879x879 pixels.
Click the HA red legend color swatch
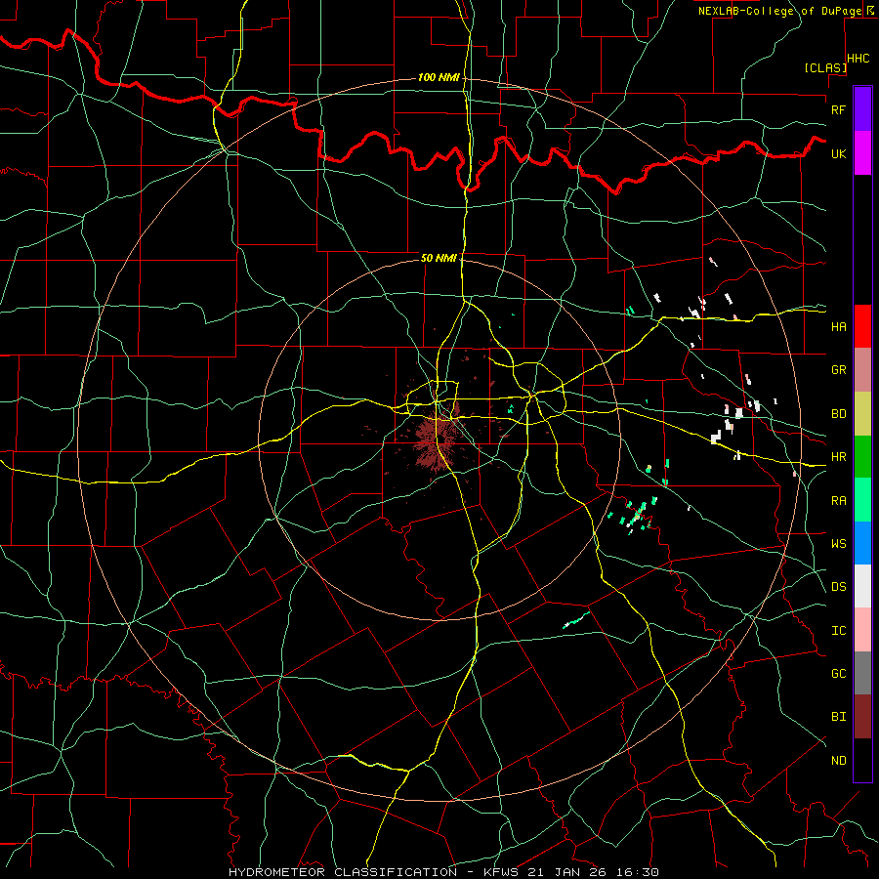(x=862, y=326)
